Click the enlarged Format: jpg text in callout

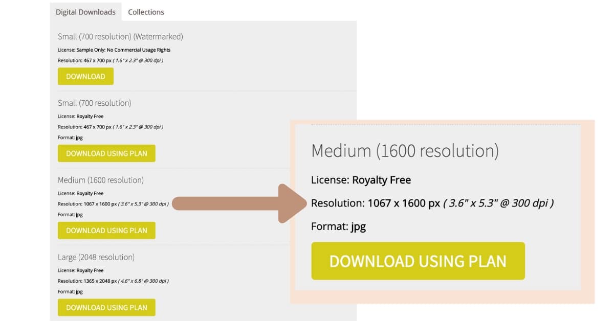coord(338,226)
